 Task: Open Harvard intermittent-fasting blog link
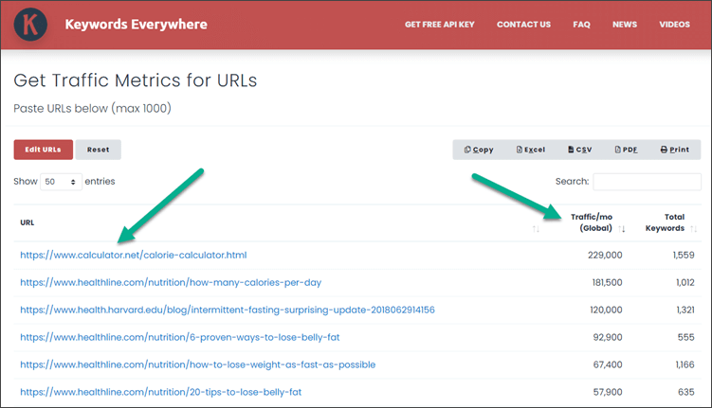(228, 310)
